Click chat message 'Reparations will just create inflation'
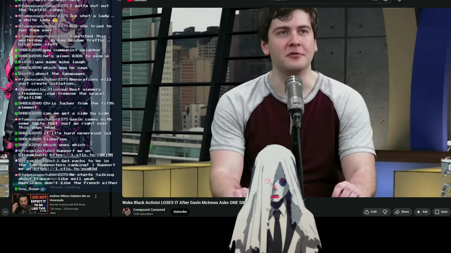This screenshot has width=451, height=253. click(x=65, y=82)
